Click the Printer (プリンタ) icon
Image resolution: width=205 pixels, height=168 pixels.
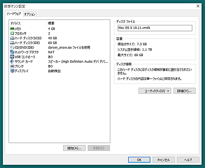pos(12,66)
